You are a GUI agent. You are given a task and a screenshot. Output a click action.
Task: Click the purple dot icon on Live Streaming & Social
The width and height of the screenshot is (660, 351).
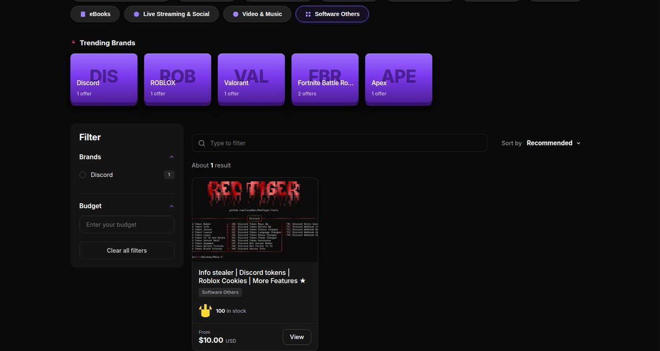pyautogui.click(x=136, y=14)
